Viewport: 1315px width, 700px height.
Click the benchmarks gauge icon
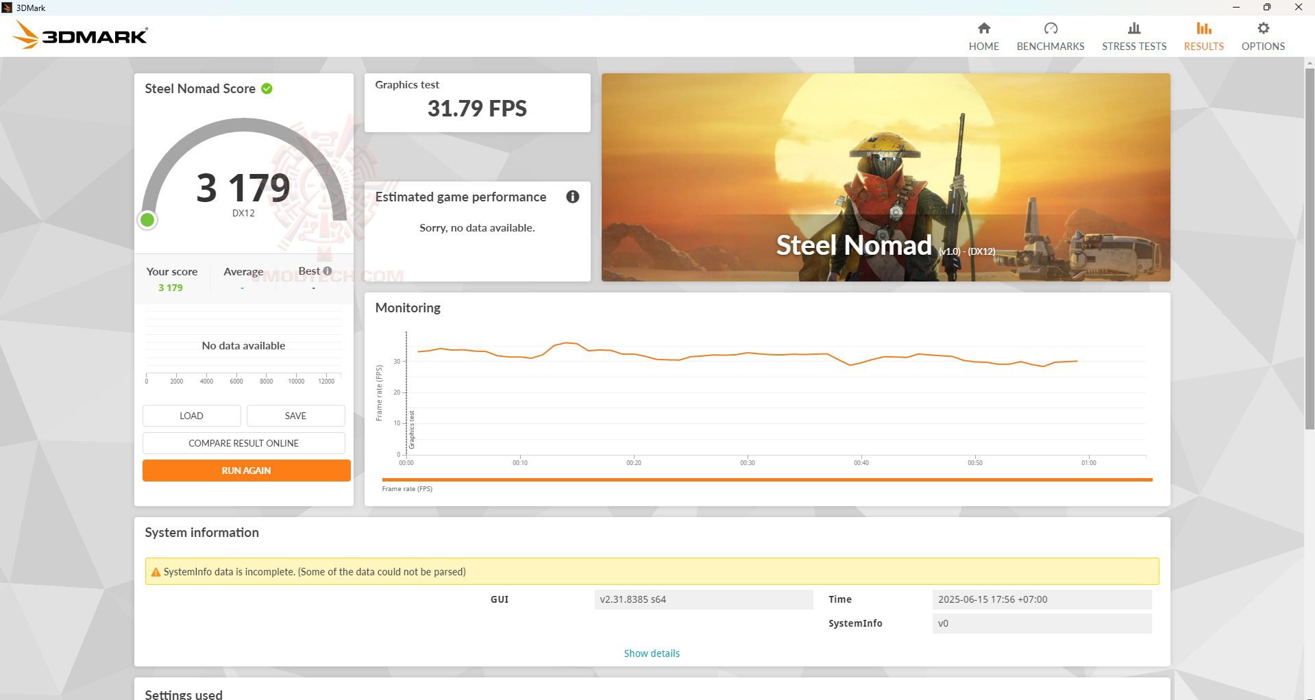[1050, 28]
